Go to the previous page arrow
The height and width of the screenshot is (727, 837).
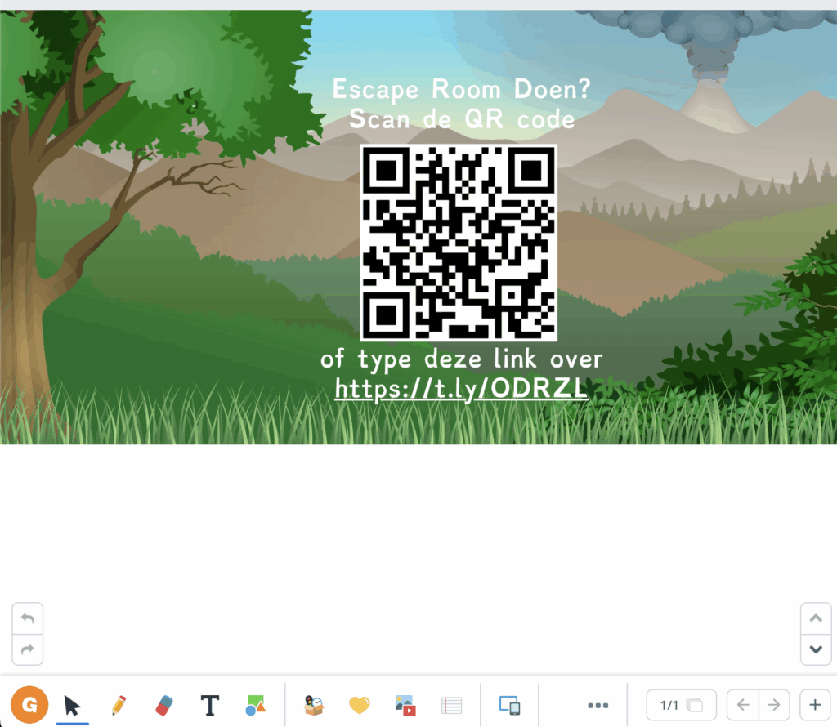[743, 705]
